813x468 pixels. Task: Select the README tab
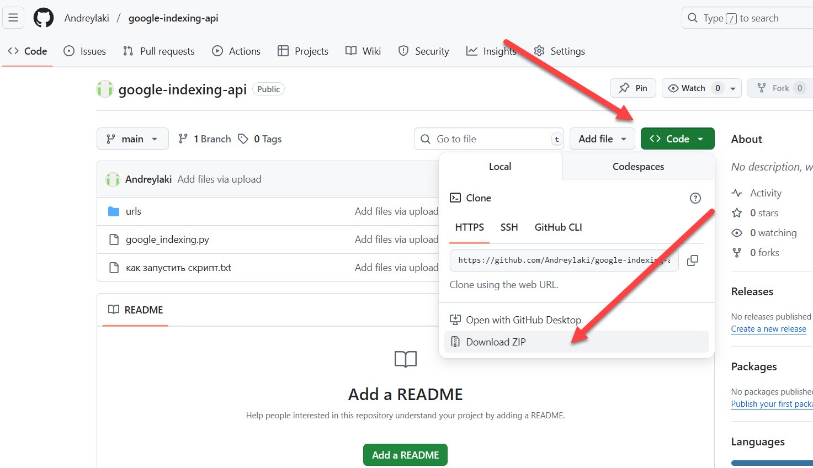(136, 310)
